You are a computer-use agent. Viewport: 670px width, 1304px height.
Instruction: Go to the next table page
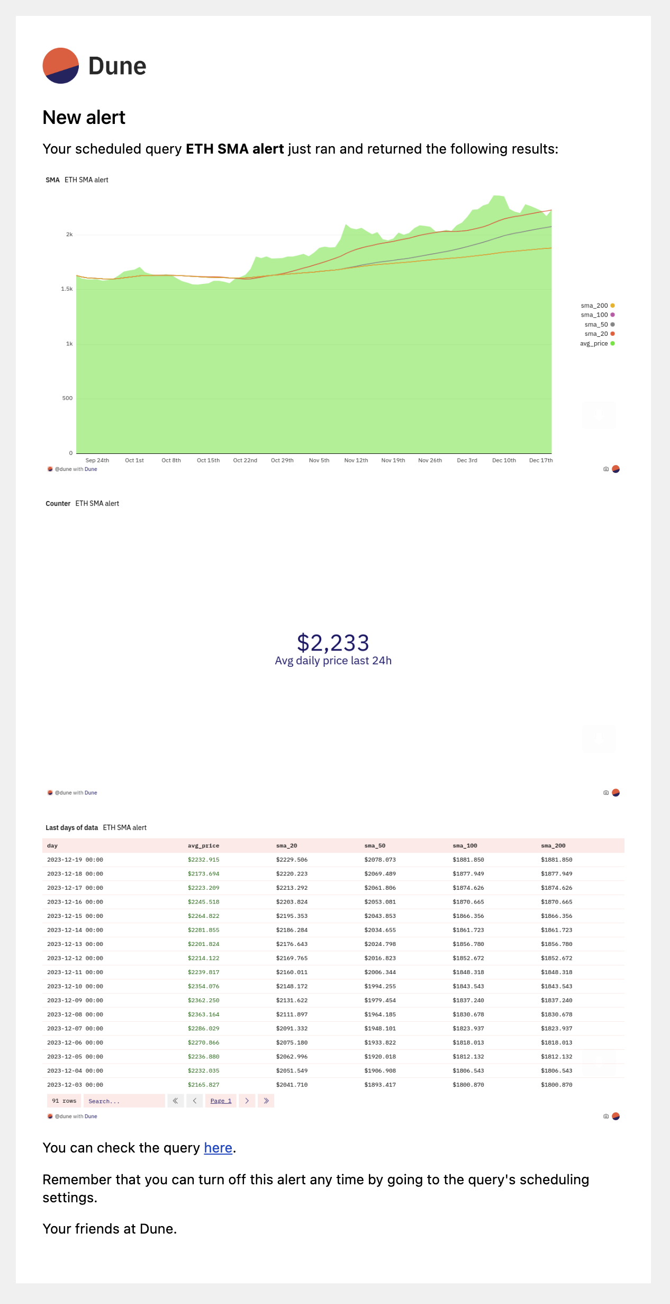247,1101
